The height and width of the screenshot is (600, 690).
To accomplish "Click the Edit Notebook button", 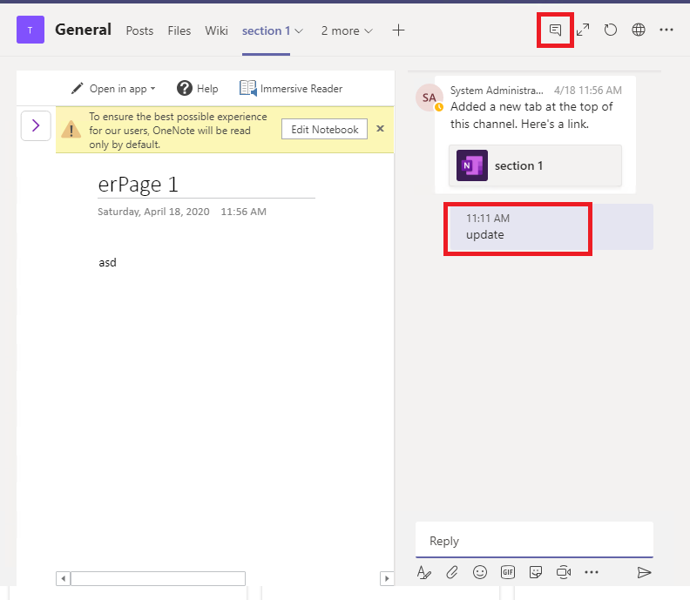I will tap(325, 130).
